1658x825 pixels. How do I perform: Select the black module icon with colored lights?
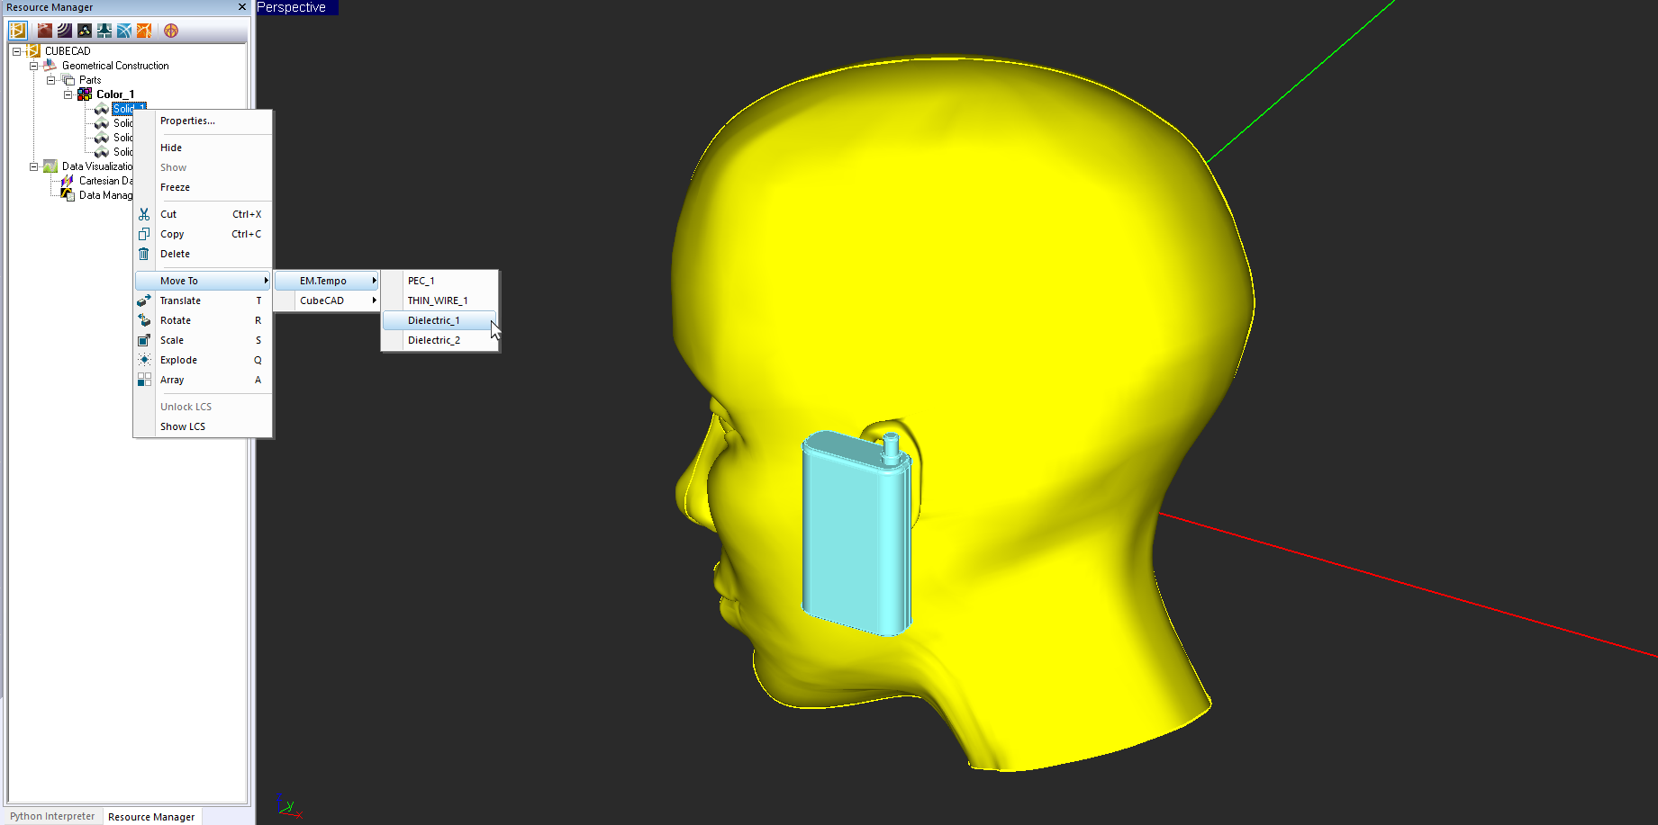coord(84,31)
